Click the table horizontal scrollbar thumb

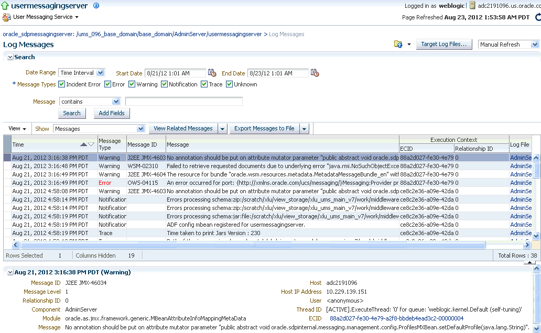253,245
